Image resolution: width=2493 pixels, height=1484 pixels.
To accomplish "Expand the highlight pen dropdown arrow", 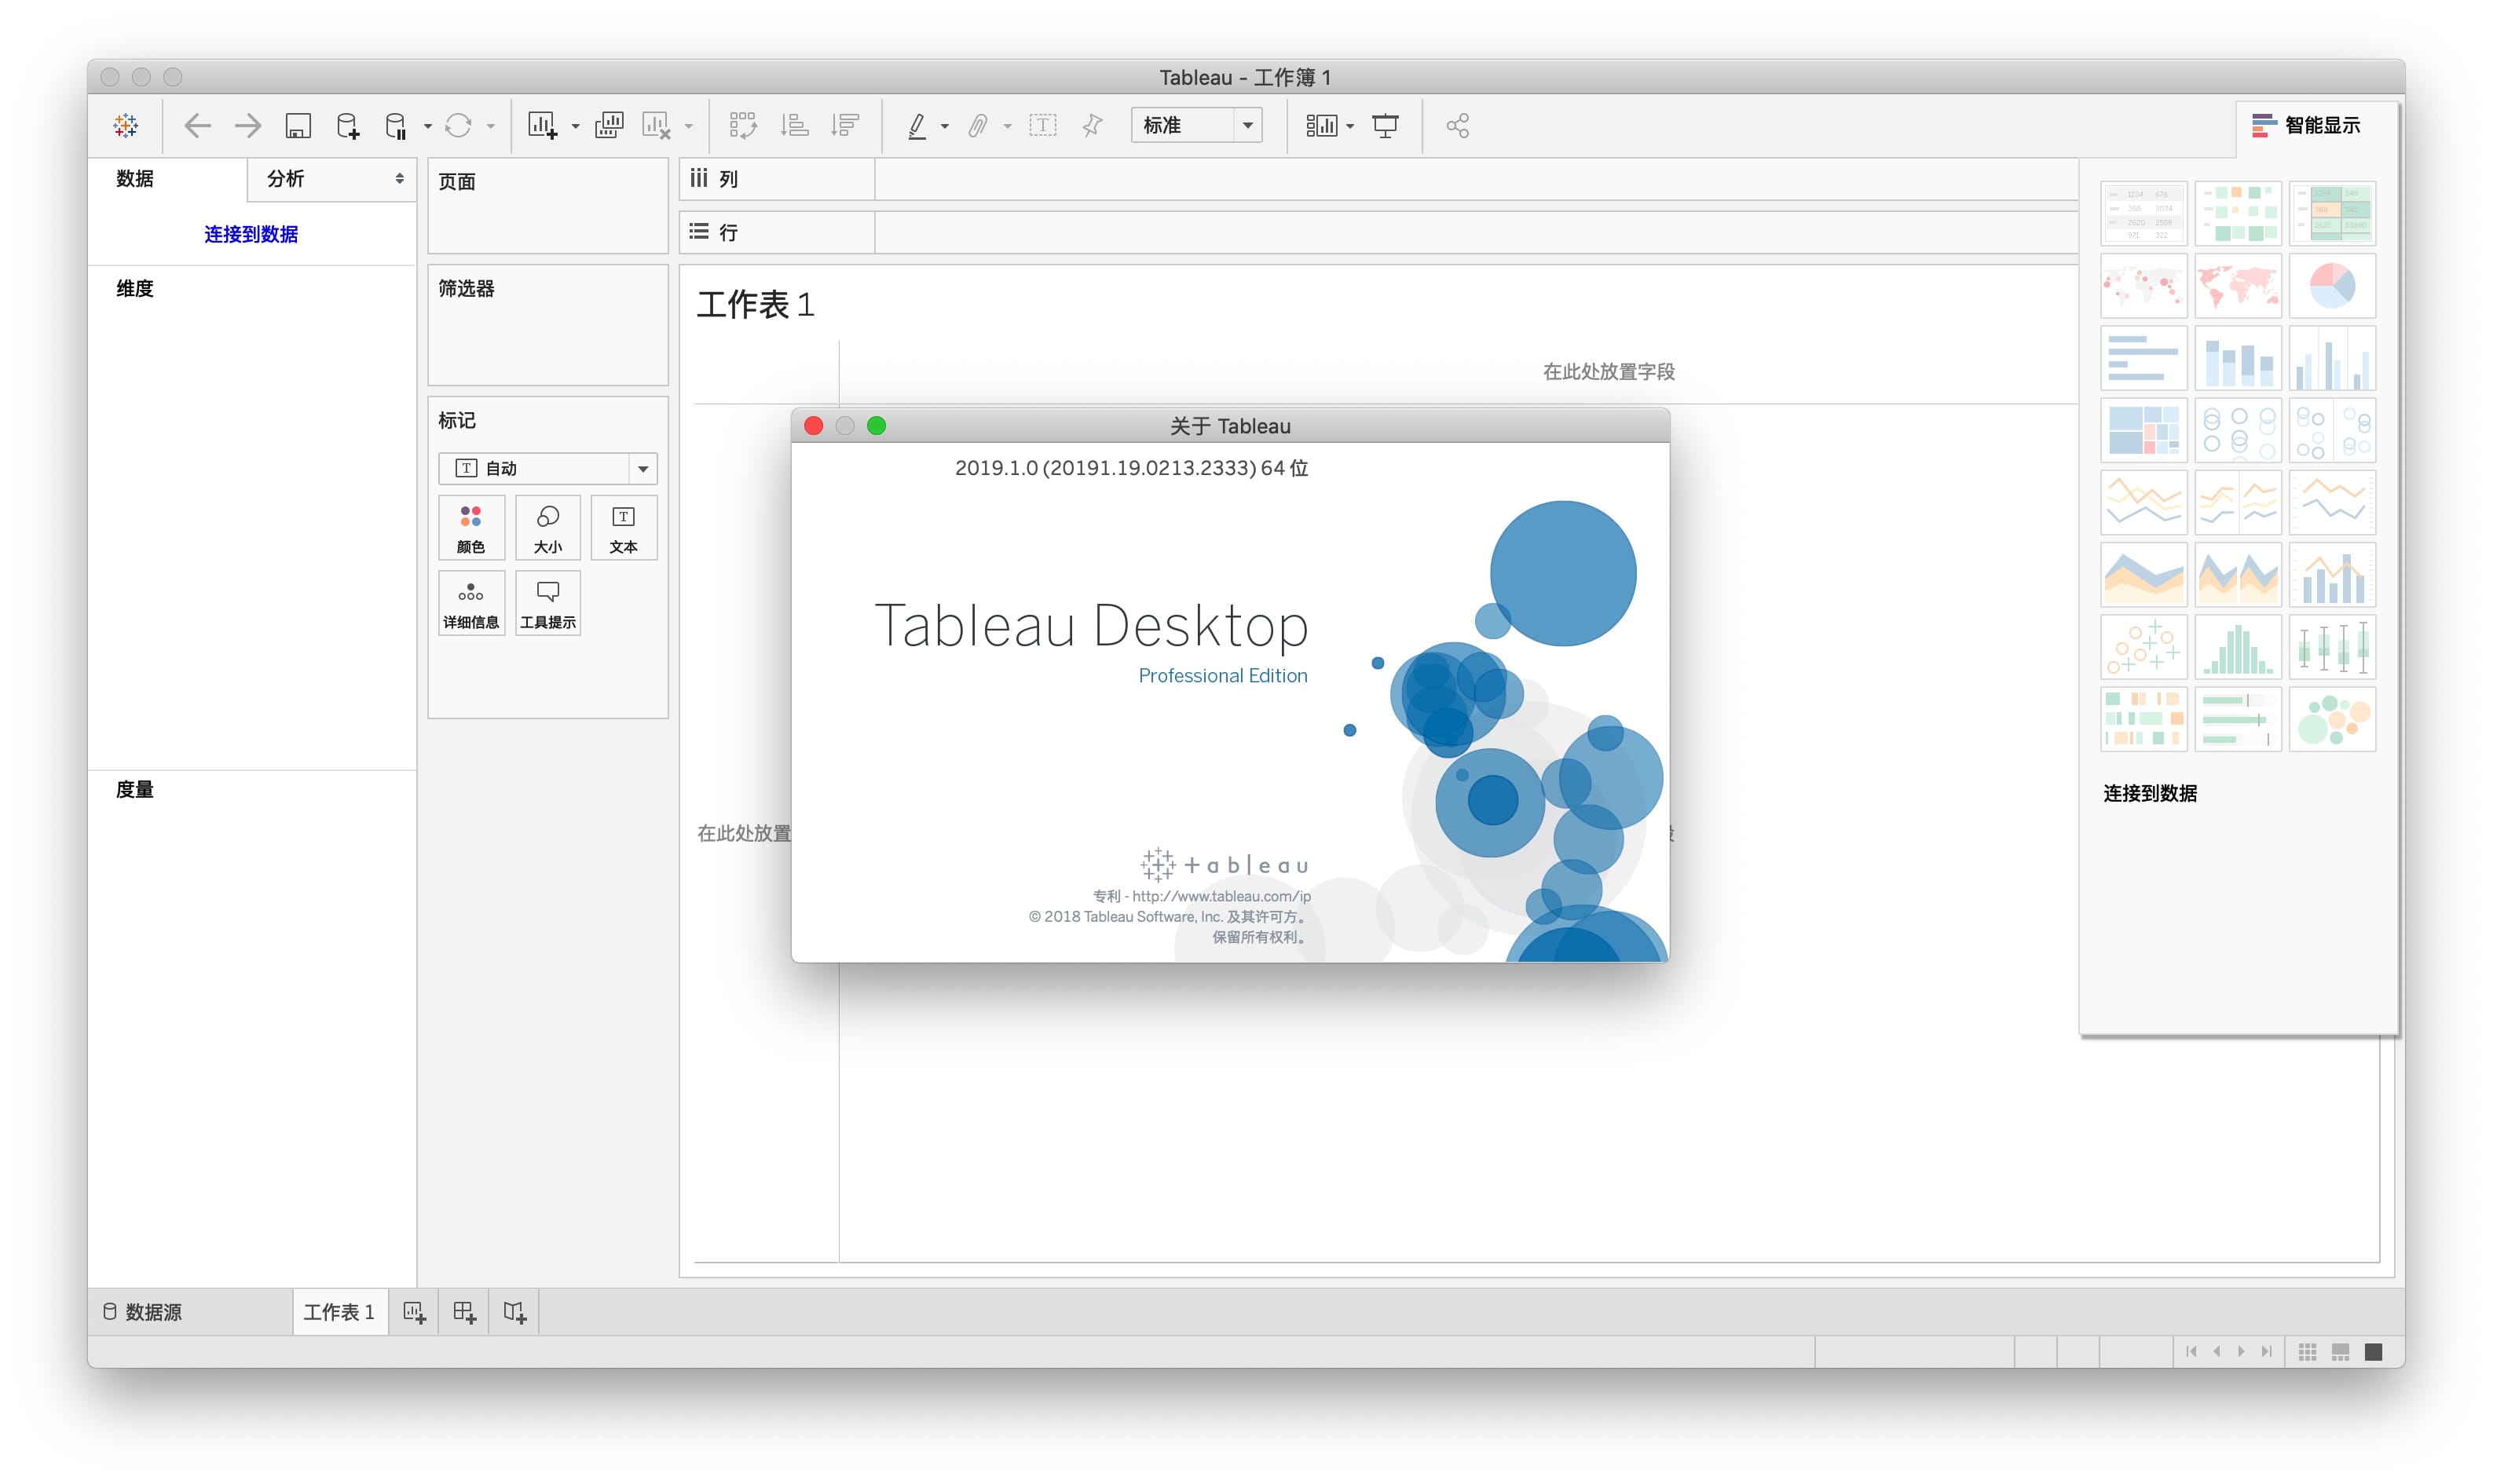I will pos(944,126).
